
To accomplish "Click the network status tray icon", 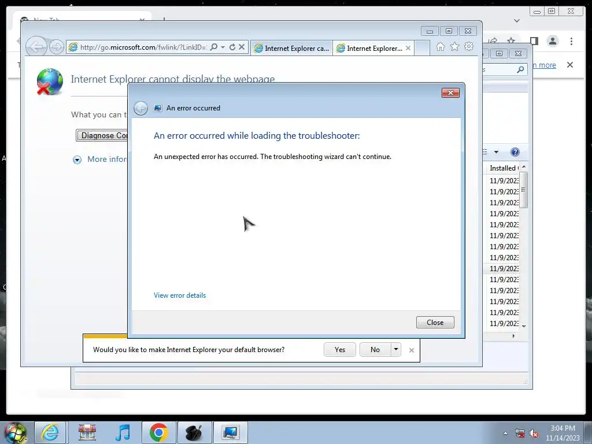I will point(520,434).
